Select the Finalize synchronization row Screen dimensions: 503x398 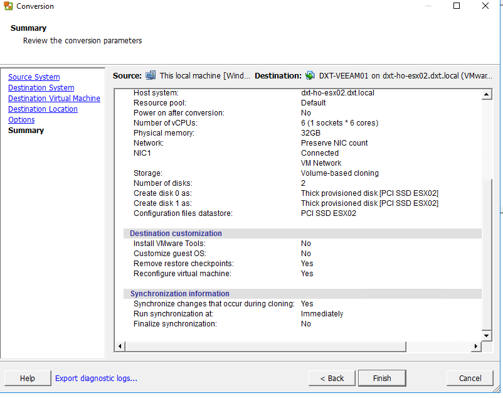[302, 324]
